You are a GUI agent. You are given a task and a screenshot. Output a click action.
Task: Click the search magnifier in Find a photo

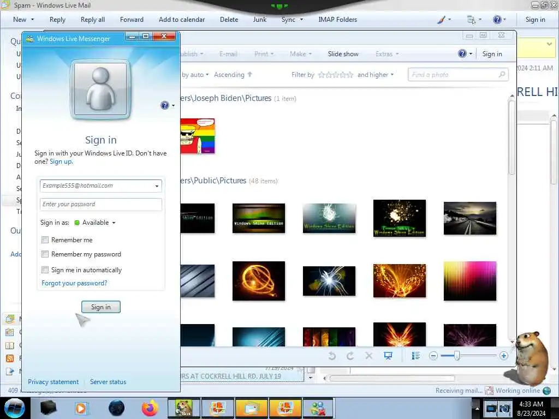tap(502, 74)
